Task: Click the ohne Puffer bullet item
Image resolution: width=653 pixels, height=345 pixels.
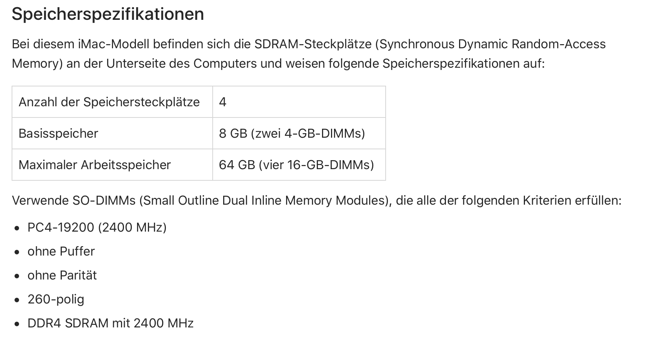Action: pos(61,251)
